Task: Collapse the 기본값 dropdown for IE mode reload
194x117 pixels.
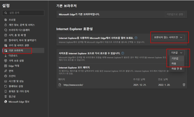Action: pos(177,53)
